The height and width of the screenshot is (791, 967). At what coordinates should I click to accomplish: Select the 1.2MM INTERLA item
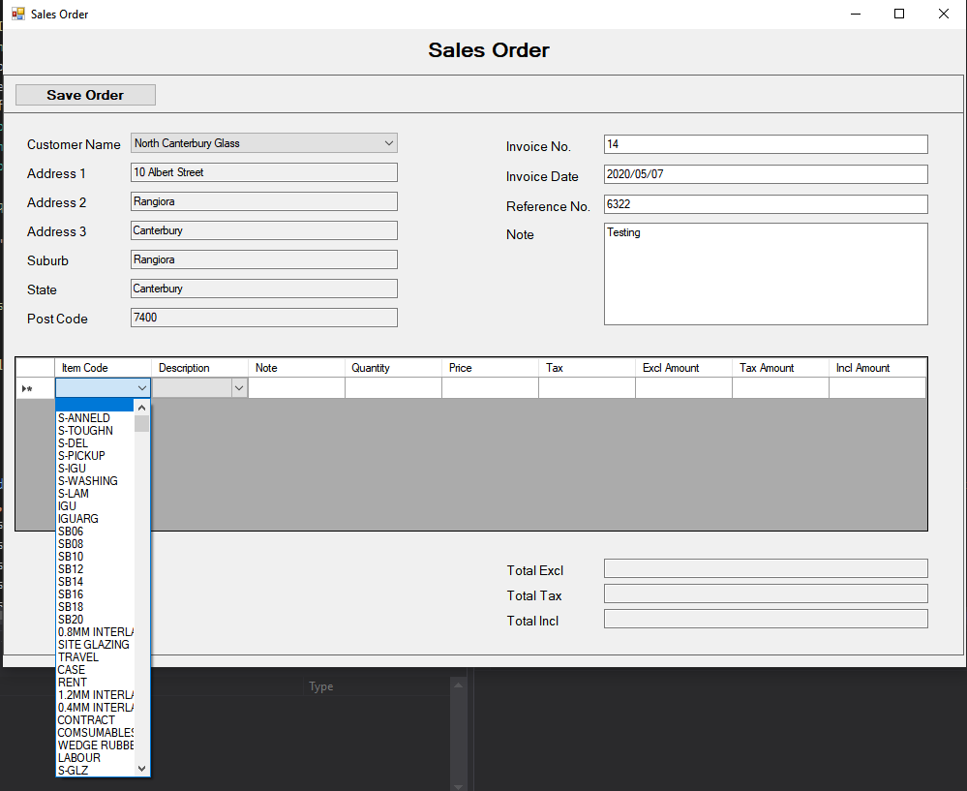pos(96,695)
